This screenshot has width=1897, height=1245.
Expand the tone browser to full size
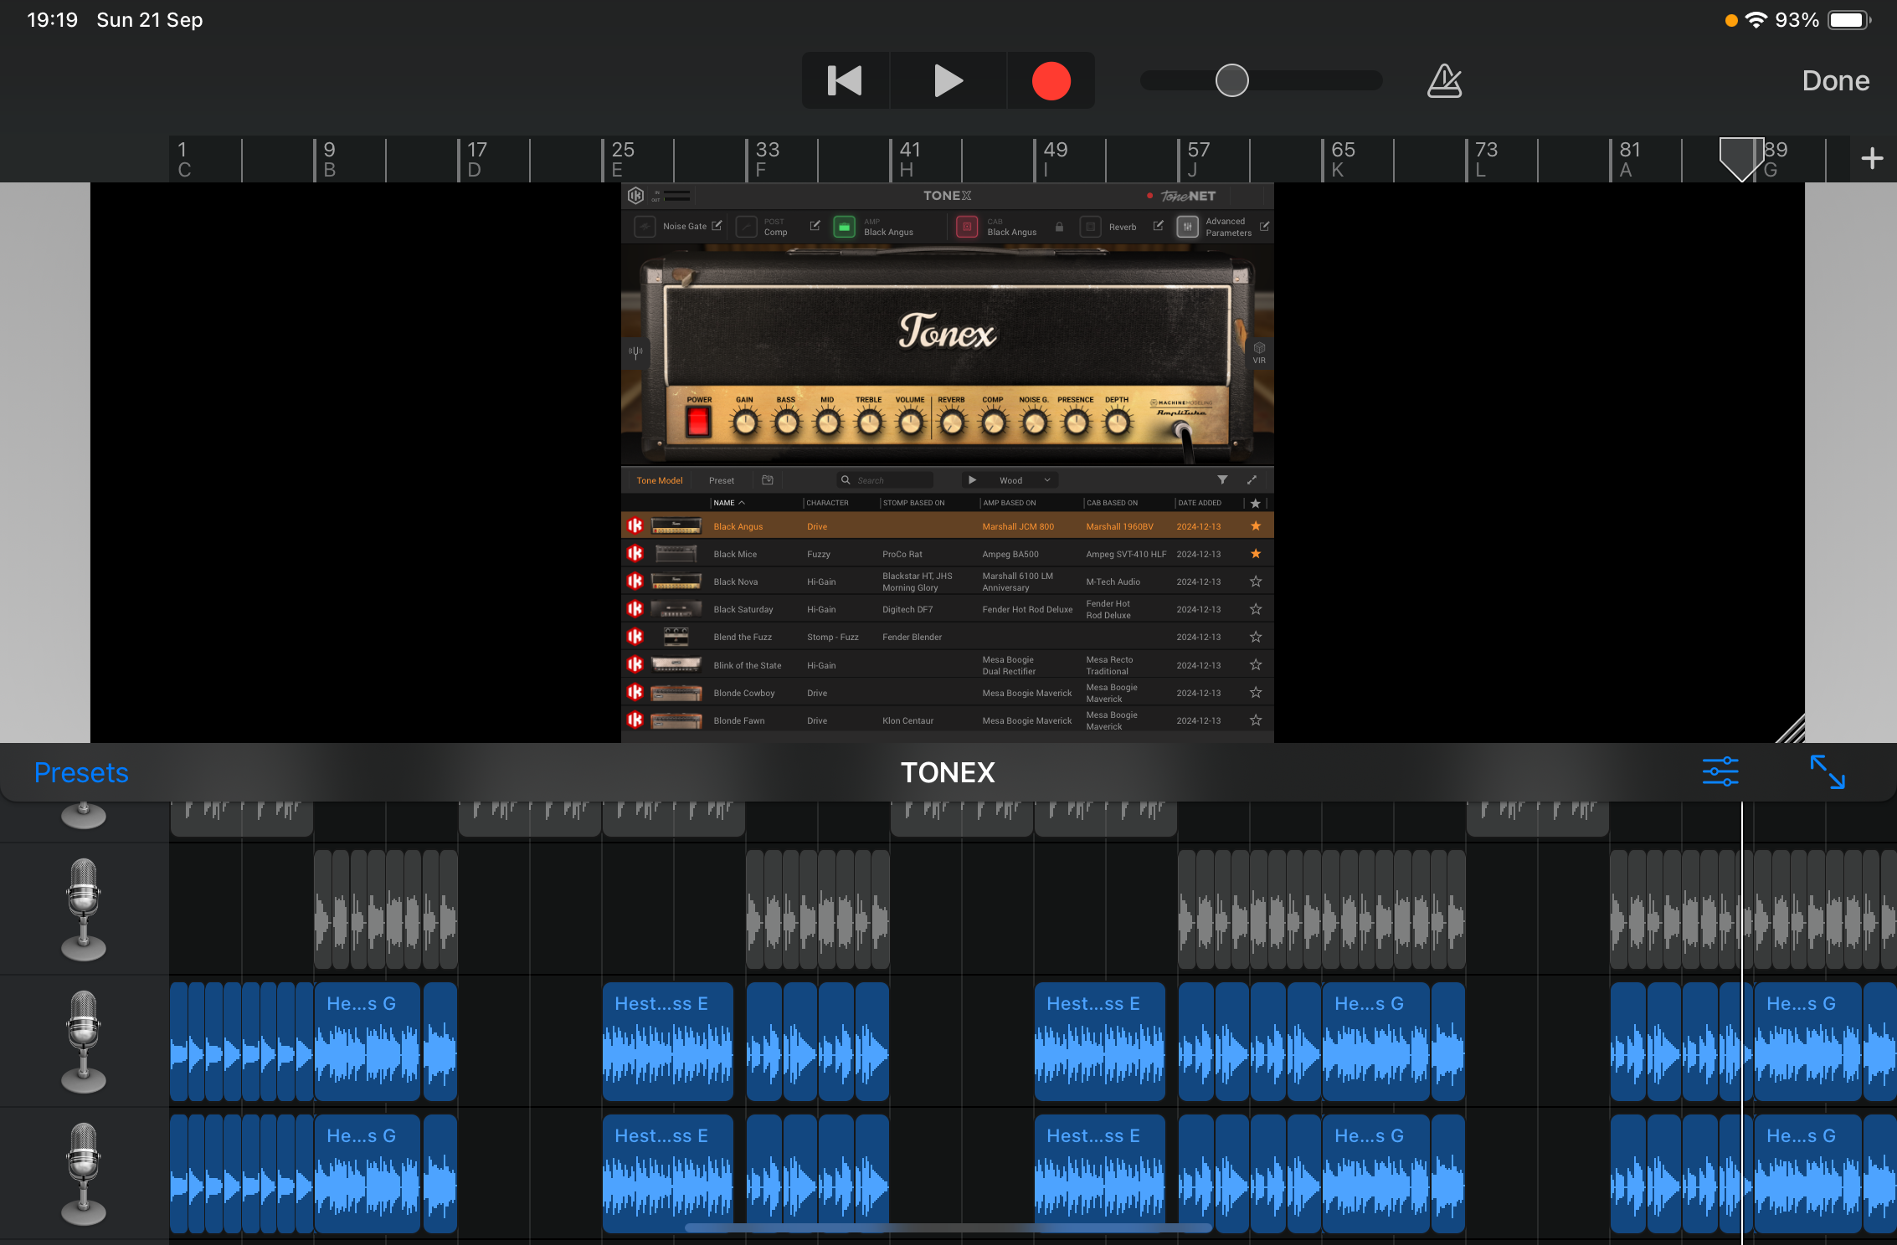(x=1252, y=480)
